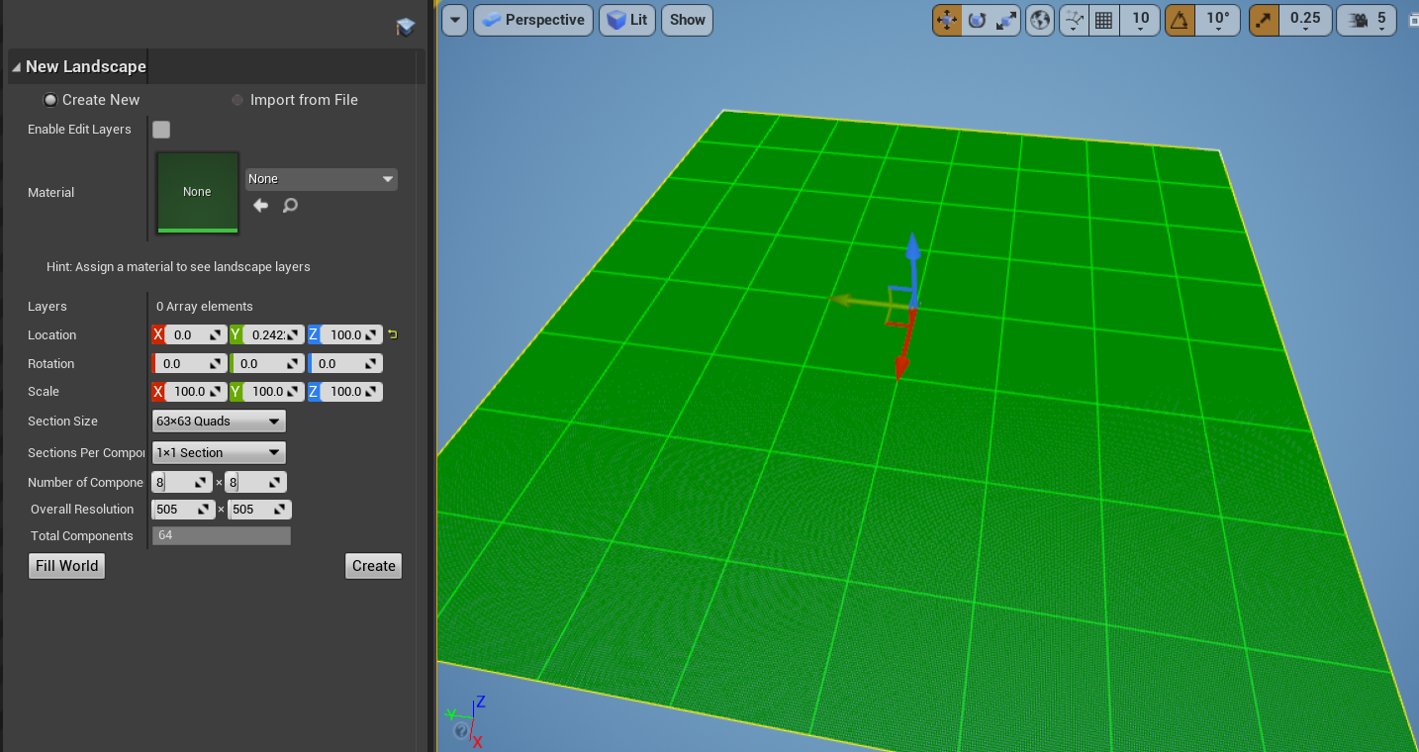Toggle grid snapping icon
Screen dimensions: 1419x752
click(1104, 20)
